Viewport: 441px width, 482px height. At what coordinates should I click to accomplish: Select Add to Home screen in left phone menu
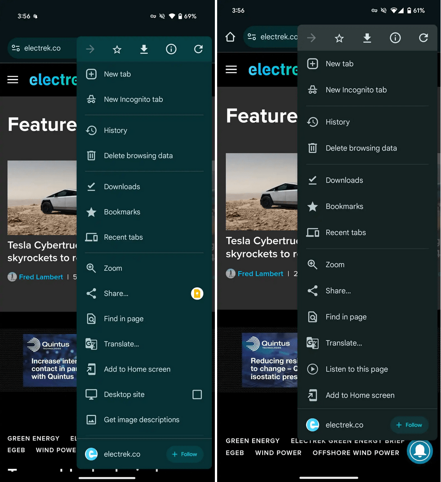[144, 369]
